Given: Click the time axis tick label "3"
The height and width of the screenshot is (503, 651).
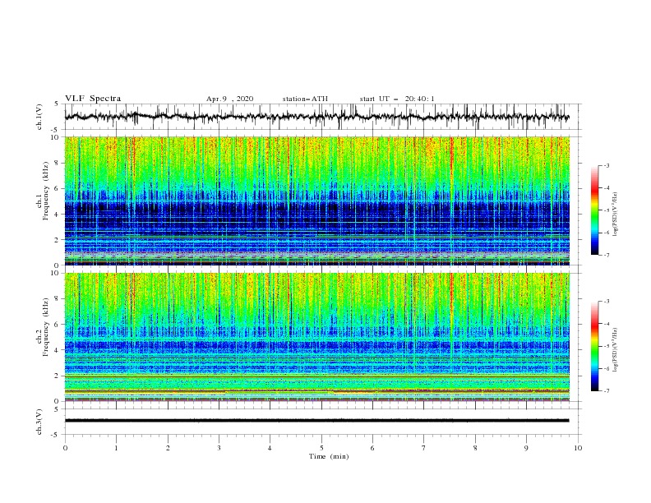Looking at the screenshot, I should [x=219, y=448].
